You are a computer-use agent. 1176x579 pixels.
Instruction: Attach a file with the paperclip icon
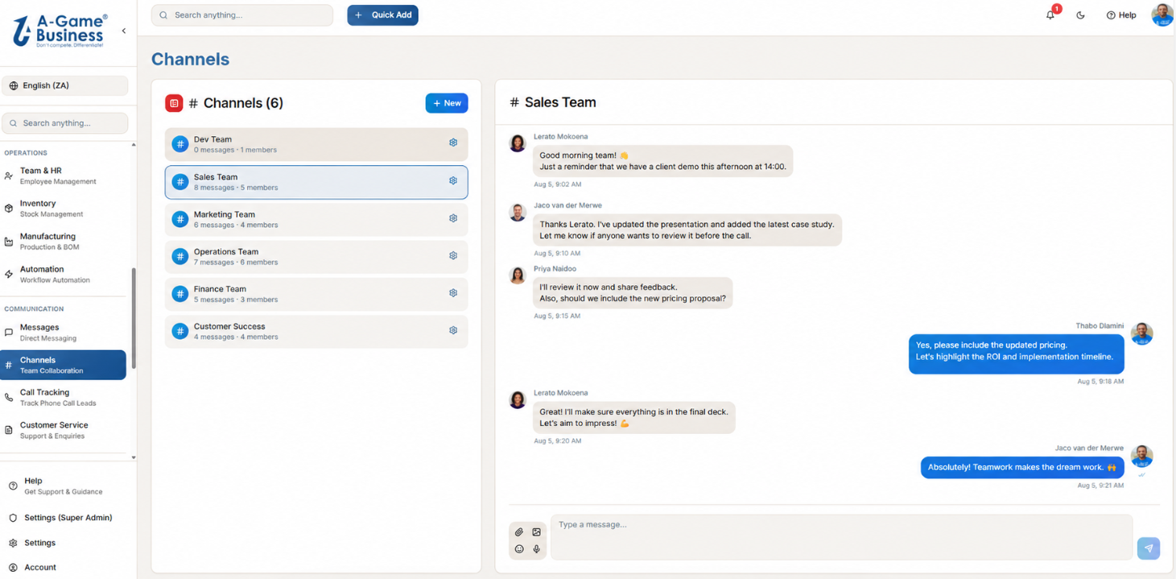519,532
